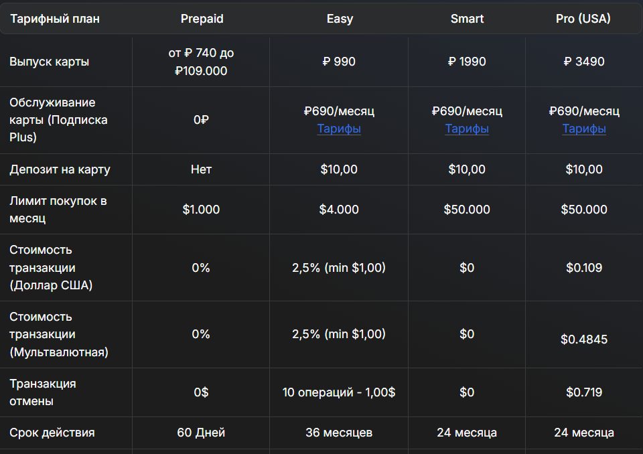Screen dimensions: 643x454
Task: Open the Тарифы link in the Easy column
Action: 339,129
